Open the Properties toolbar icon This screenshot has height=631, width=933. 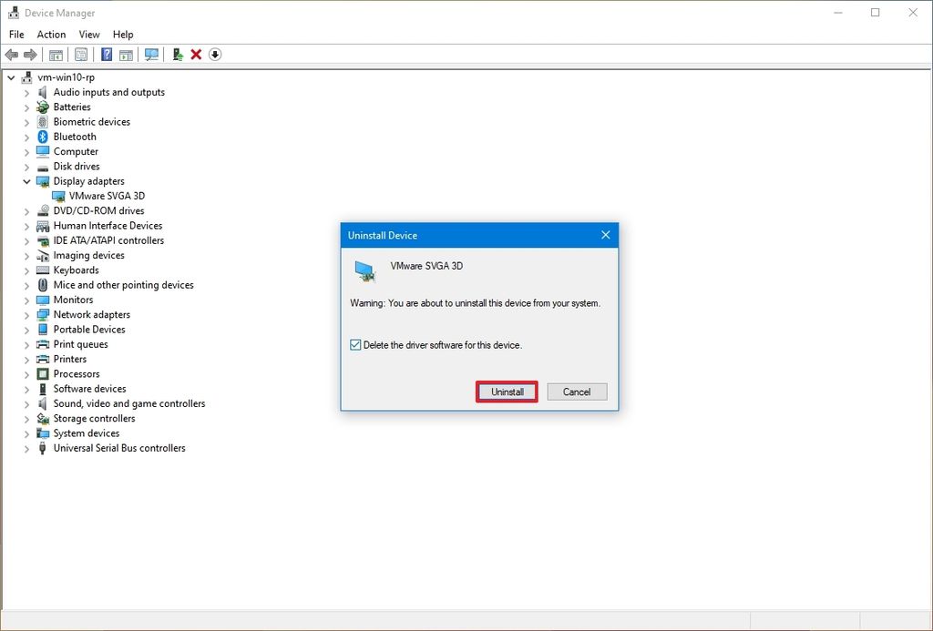tap(81, 55)
